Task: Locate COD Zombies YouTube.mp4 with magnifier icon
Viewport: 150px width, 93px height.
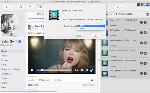Action: click(x=141, y=73)
